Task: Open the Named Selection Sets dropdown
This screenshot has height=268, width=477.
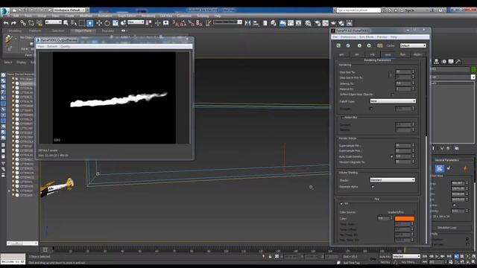Action: pos(227,22)
